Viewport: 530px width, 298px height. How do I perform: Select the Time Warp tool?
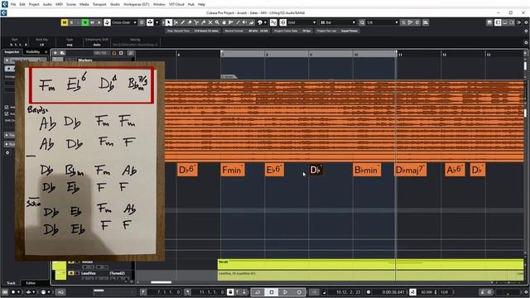click(231, 22)
